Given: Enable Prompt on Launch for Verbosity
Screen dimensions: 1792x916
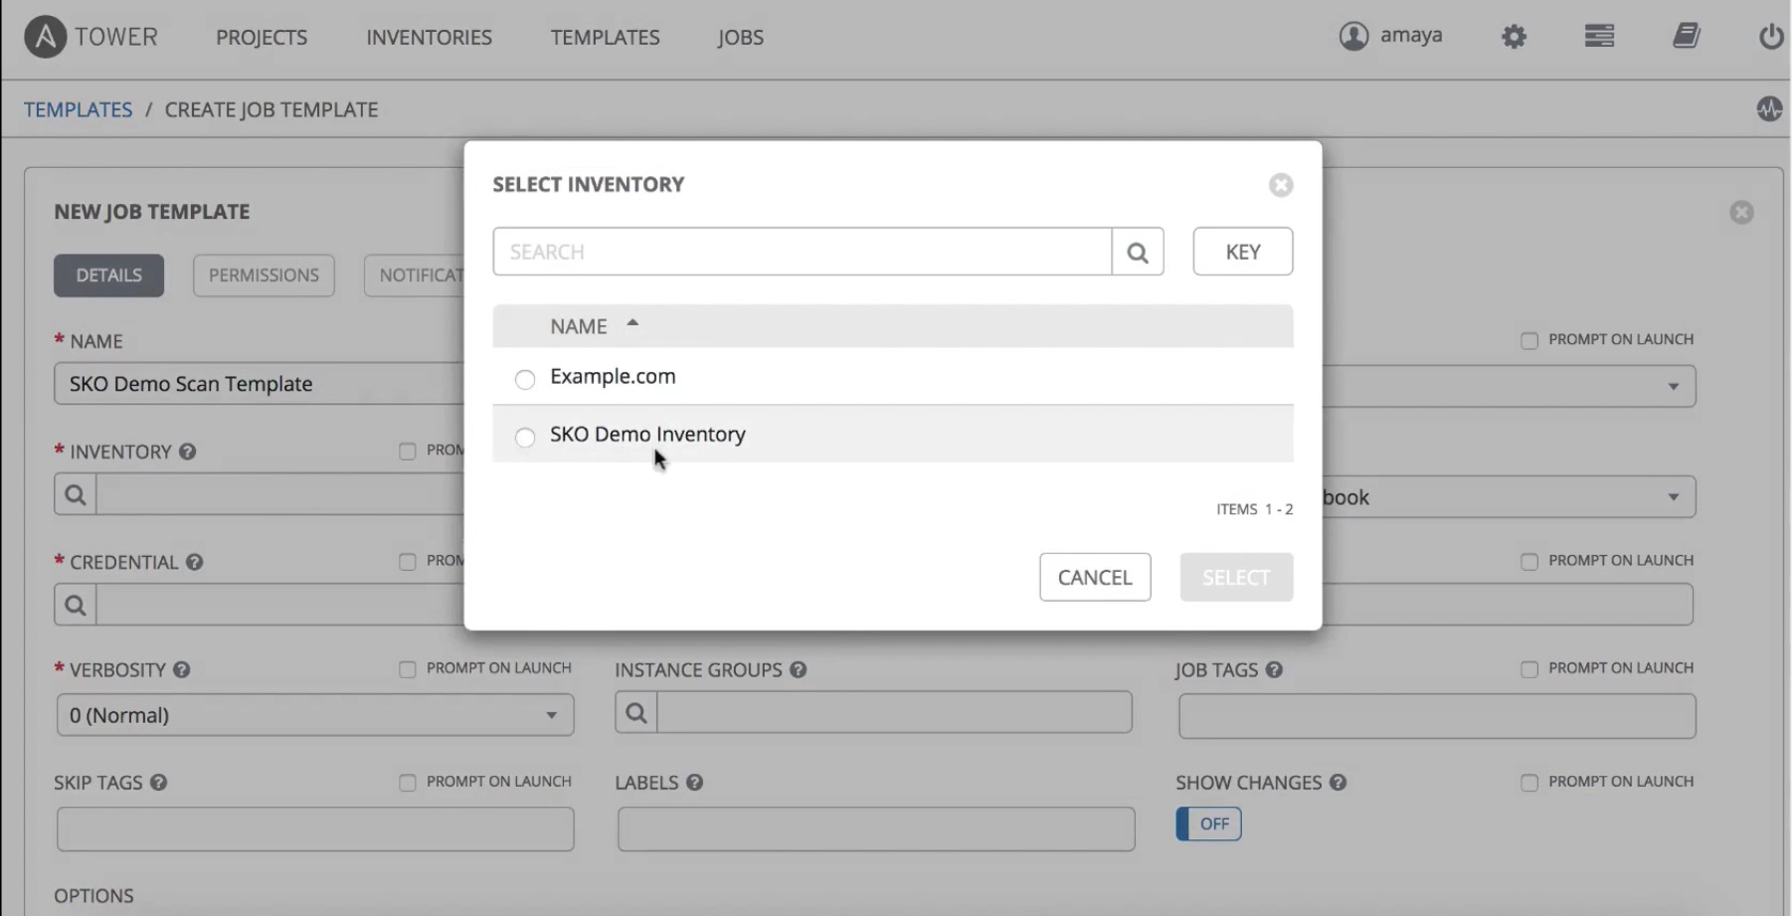Looking at the screenshot, I should pos(408,669).
